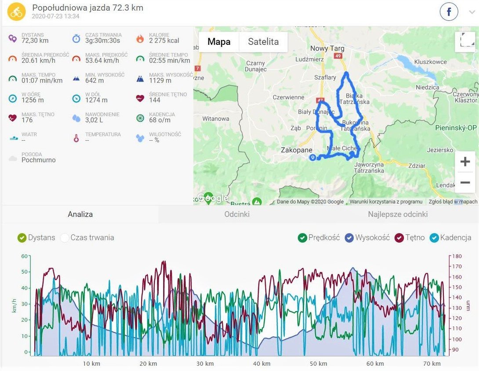Click the Kadencja wheel icon
This screenshot has width=479, height=371.
[x=140, y=118]
